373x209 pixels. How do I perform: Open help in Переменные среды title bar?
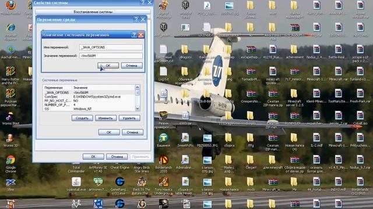(136, 19)
